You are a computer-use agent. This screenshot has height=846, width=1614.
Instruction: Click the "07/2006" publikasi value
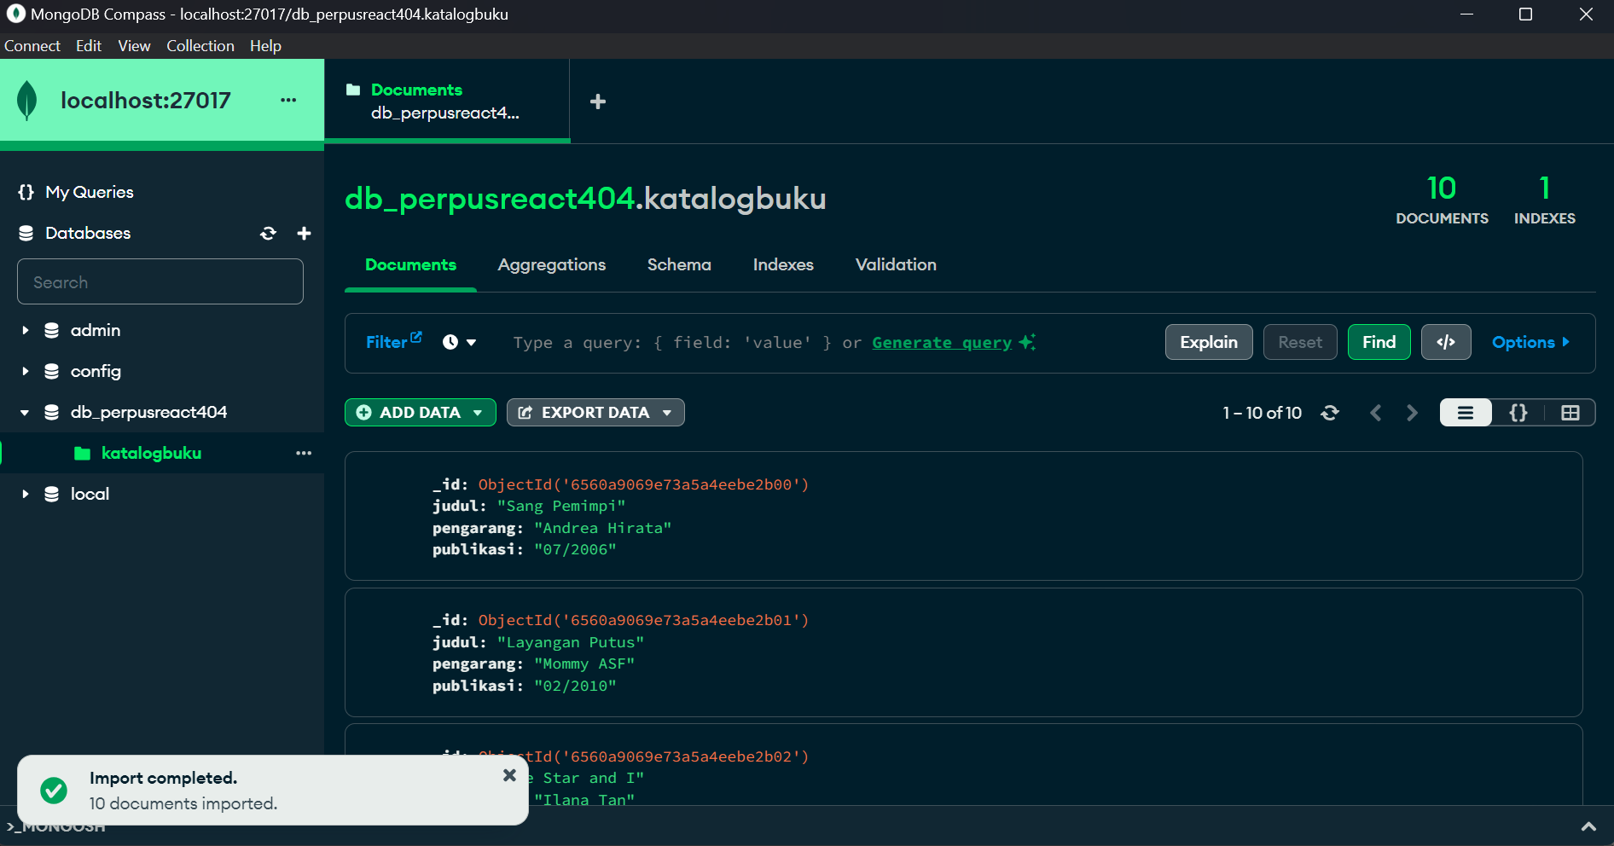pyautogui.click(x=575, y=549)
